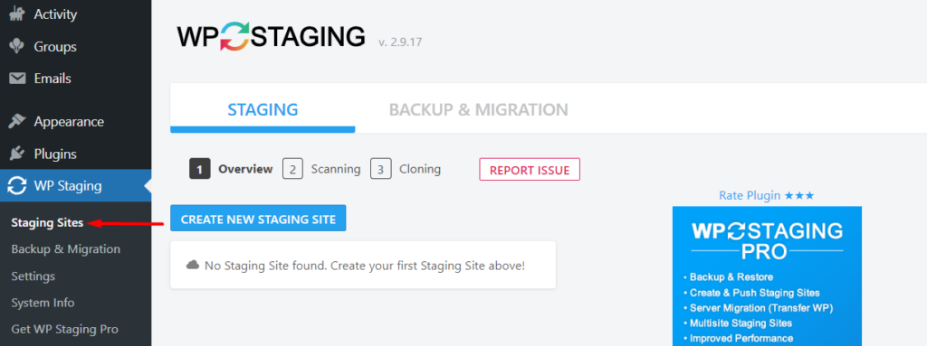This screenshot has height=346, width=927.
Task: Open System Info submenu item
Action: tap(43, 303)
